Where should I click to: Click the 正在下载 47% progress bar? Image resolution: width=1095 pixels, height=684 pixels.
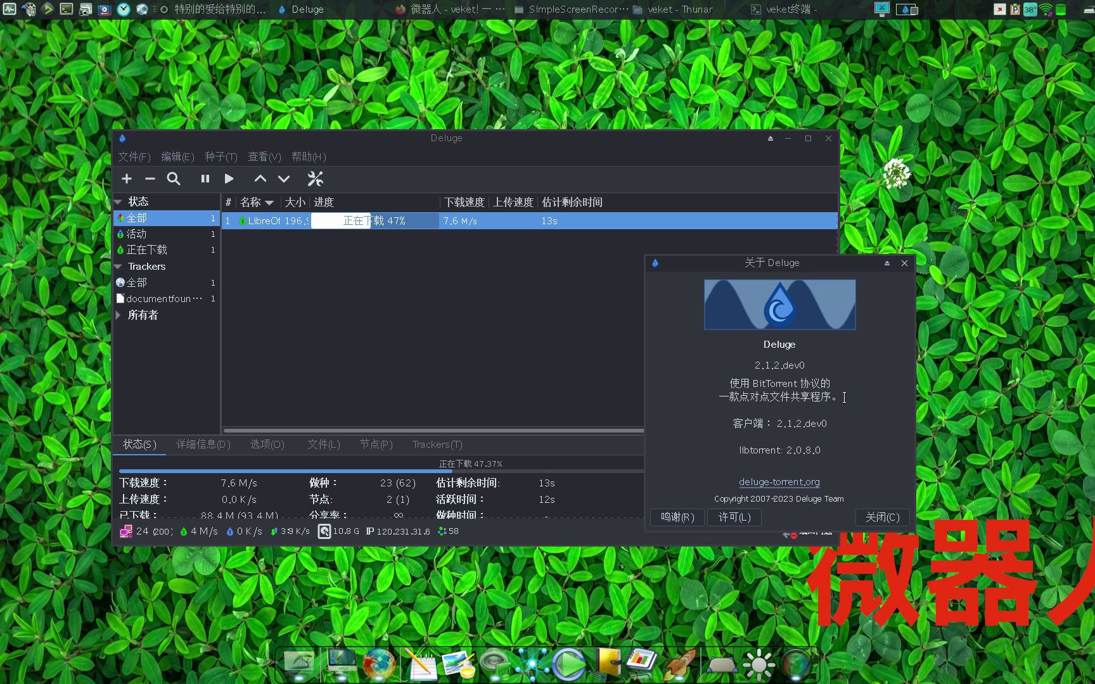(x=375, y=220)
